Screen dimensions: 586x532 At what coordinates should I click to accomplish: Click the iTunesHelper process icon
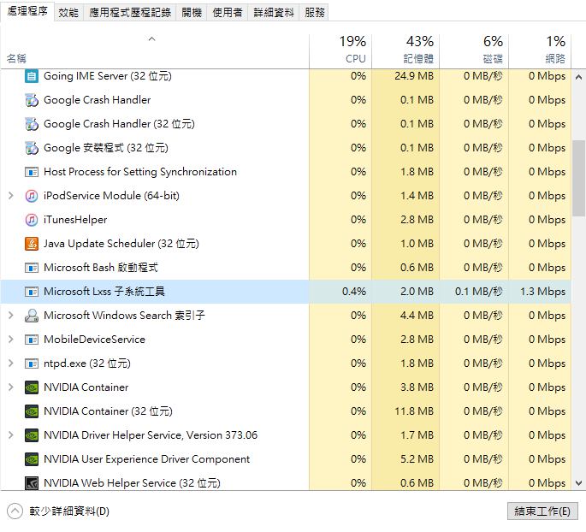(x=32, y=220)
